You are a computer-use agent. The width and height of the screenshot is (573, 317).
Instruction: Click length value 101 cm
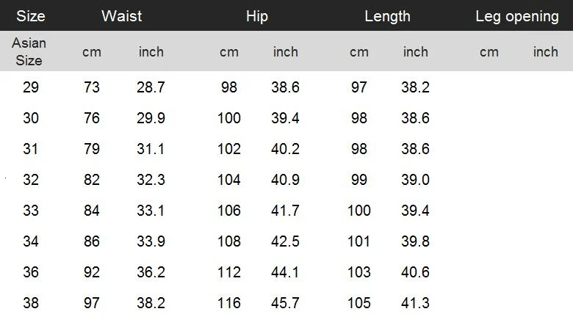pos(359,241)
